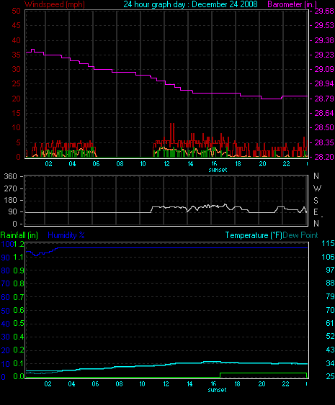Click the red windspeed axis value 35

point(17,55)
